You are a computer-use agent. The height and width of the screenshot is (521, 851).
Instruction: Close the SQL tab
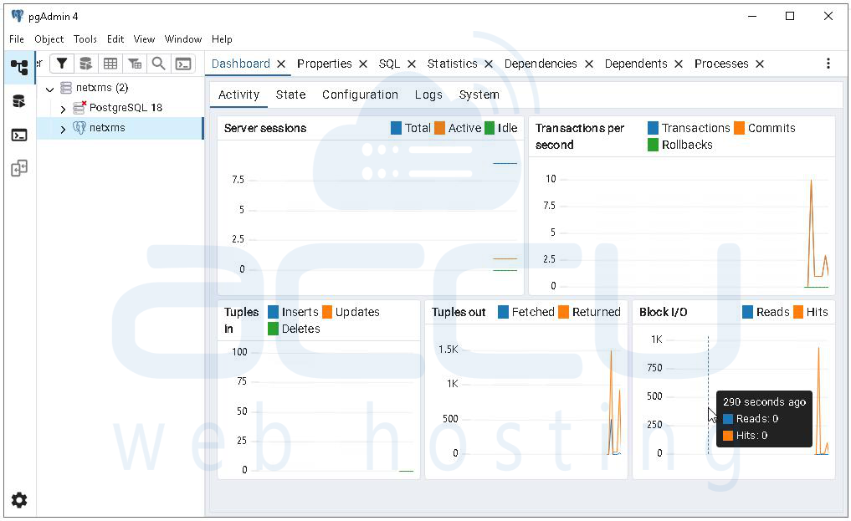pos(412,64)
